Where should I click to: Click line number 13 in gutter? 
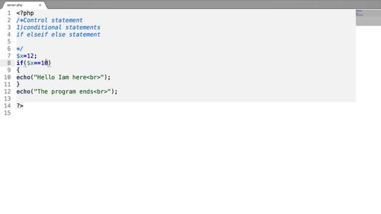pyautogui.click(x=7, y=99)
